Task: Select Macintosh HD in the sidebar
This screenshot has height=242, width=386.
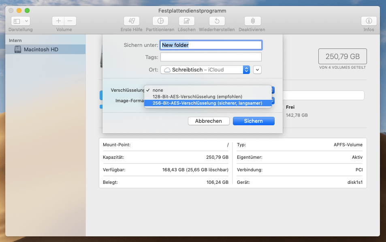Action: pyautogui.click(x=41, y=49)
